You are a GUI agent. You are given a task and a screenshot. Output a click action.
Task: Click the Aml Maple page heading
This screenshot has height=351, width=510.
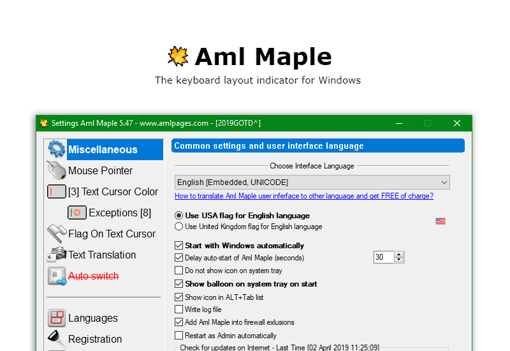pyautogui.click(x=263, y=57)
